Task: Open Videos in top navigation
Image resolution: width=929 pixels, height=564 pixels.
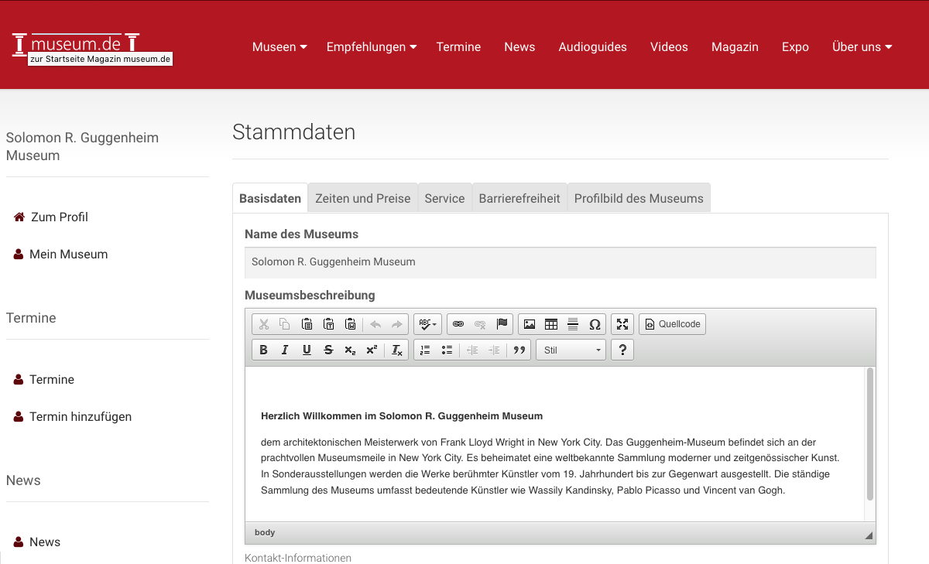Action: tap(669, 47)
